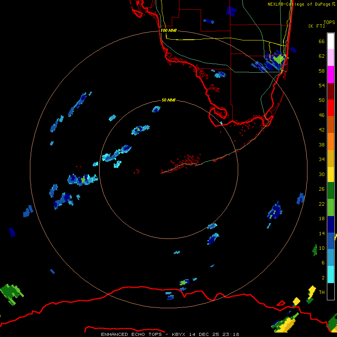Screen dimensions: 337x337
Task: Pick the cyan legend swatch
Action: pos(331,274)
